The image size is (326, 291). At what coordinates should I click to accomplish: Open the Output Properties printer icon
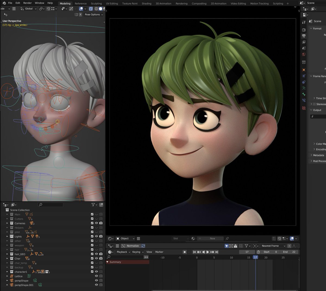(304, 35)
